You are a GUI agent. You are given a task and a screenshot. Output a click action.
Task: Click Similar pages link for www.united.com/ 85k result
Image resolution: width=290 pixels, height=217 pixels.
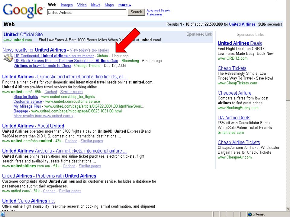71,92
